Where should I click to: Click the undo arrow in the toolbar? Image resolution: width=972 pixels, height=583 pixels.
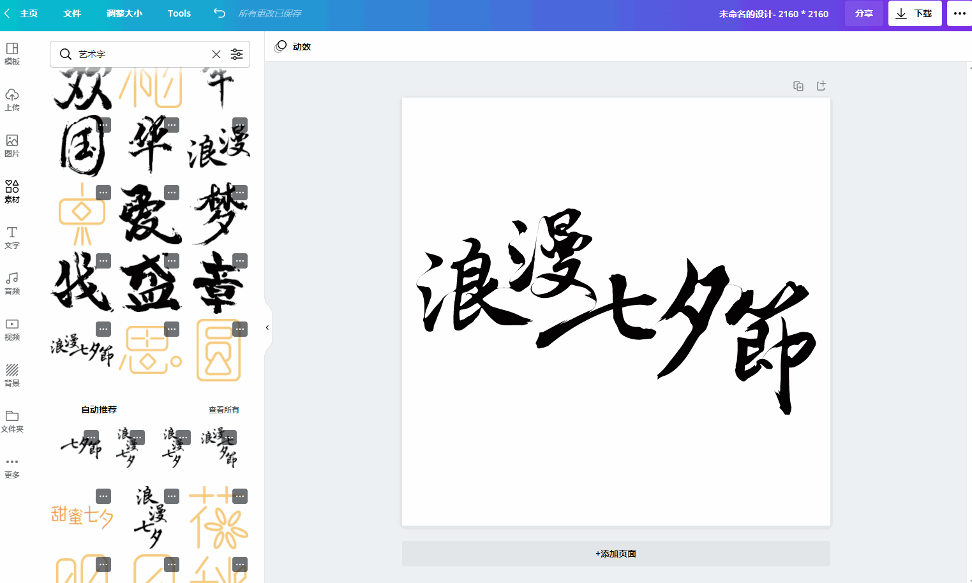coord(218,13)
